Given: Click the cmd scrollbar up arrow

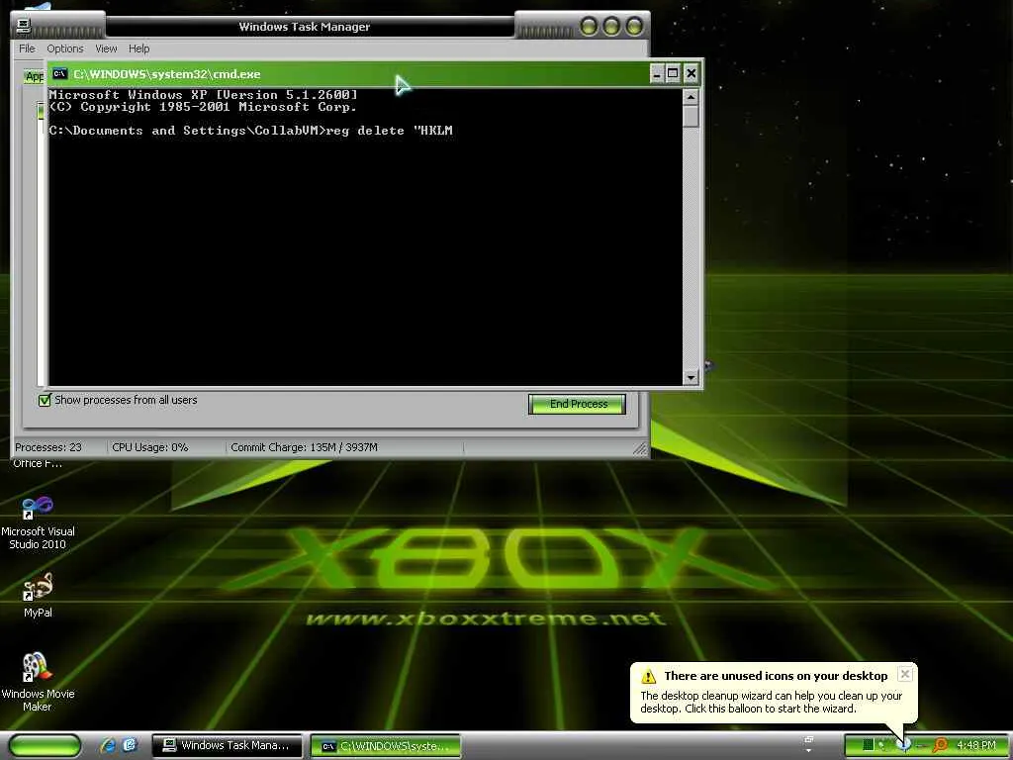Looking at the screenshot, I should [691, 97].
